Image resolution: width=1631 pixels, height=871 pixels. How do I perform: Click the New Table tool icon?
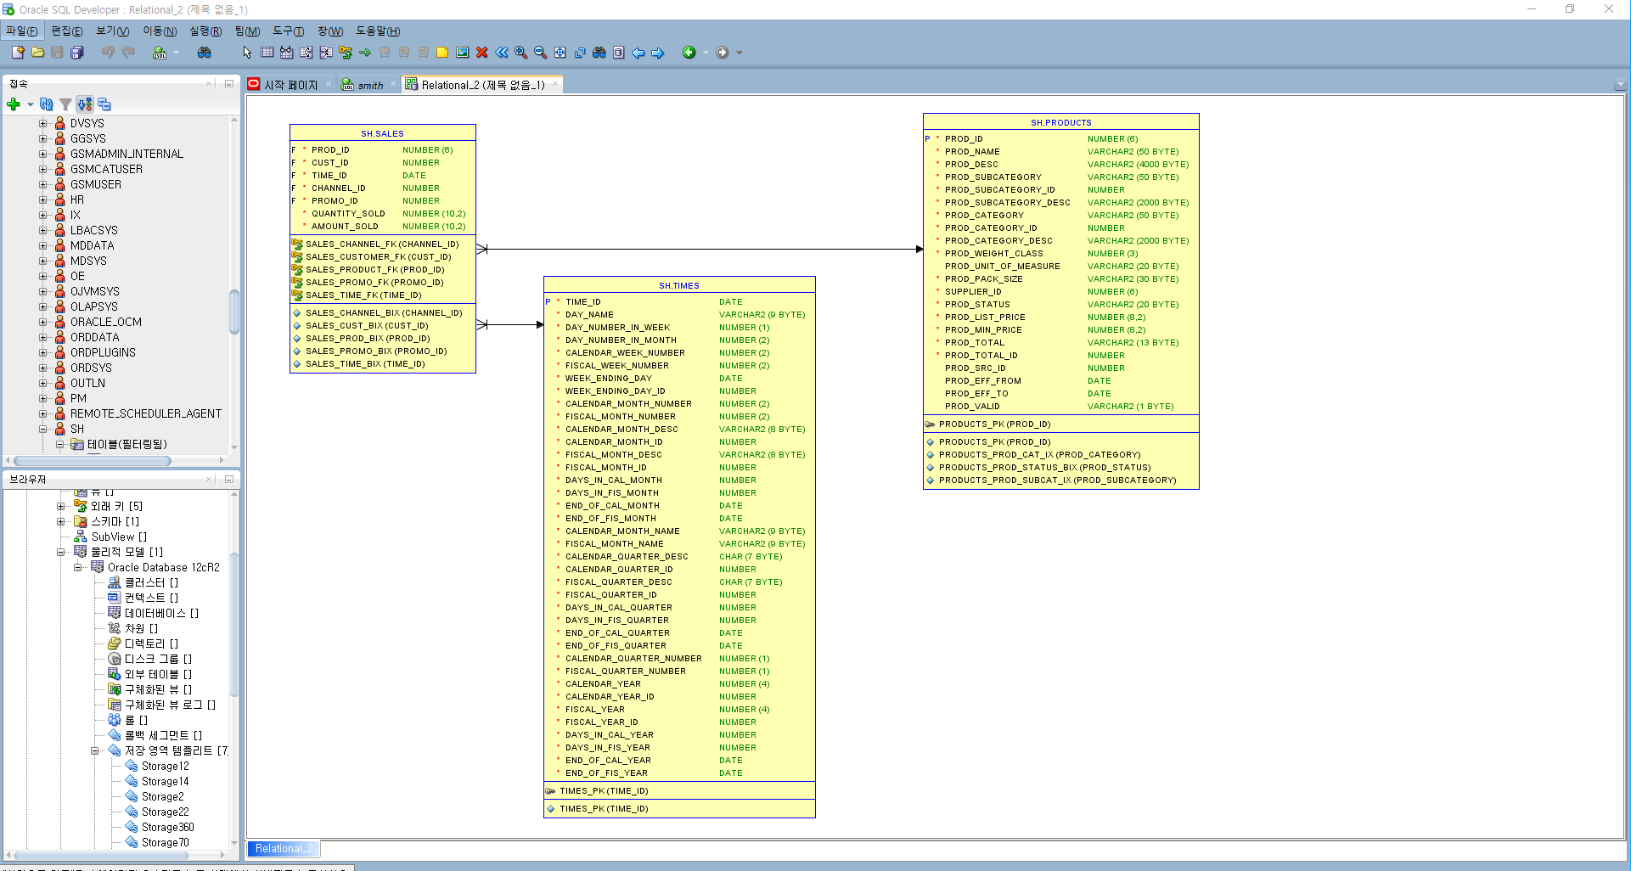[267, 53]
